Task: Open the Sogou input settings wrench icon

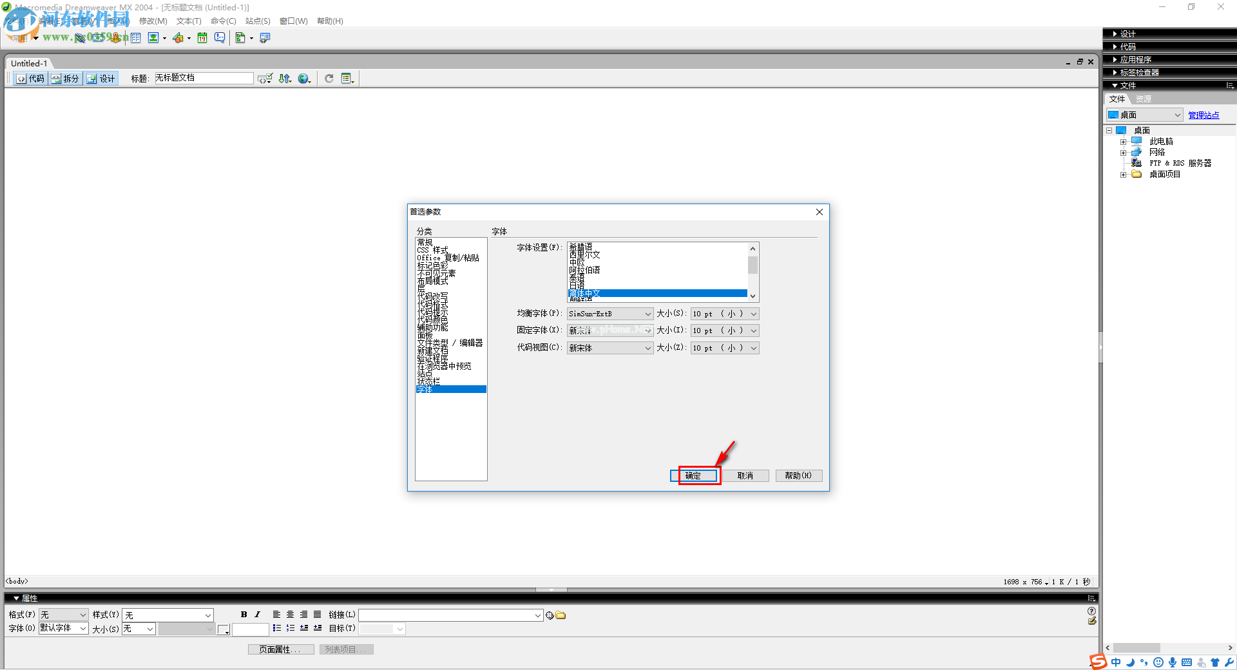Action: tap(1229, 662)
